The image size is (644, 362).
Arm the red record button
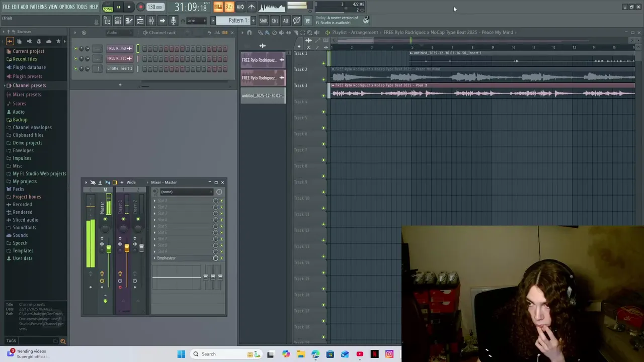coord(140,7)
